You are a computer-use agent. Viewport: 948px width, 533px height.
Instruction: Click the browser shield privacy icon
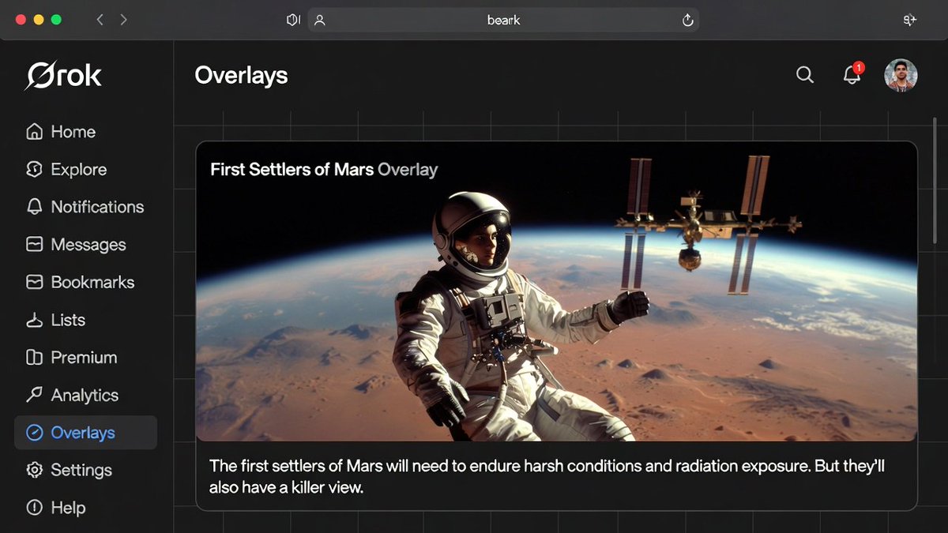[x=293, y=20]
